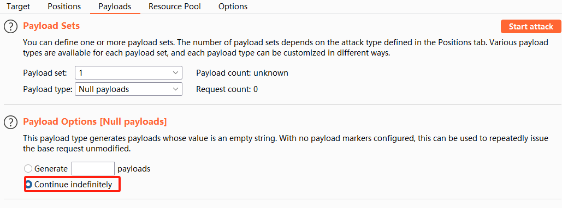Click the Null payloads description text
This screenshot has width=562, height=208.
tap(286, 143)
